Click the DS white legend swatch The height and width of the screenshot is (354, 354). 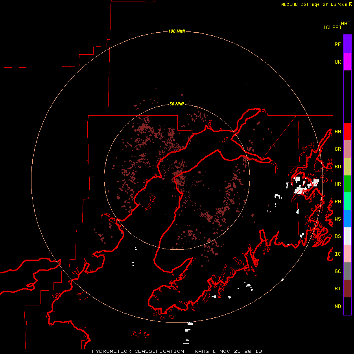pyautogui.click(x=347, y=236)
